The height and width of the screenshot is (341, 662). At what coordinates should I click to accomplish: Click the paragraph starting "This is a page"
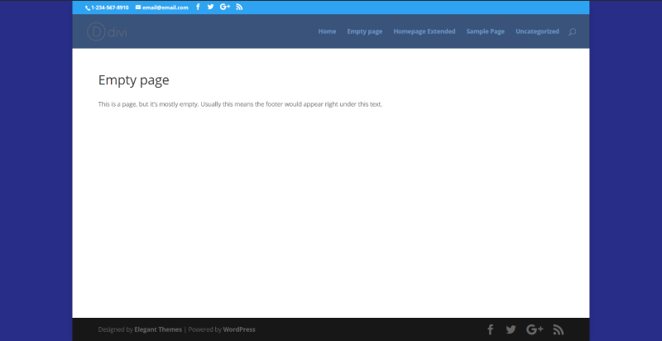240,104
